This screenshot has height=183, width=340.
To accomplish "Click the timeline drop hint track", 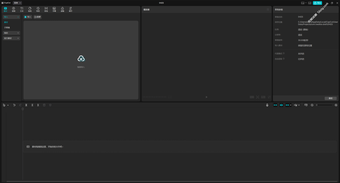I will coord(180,147).
